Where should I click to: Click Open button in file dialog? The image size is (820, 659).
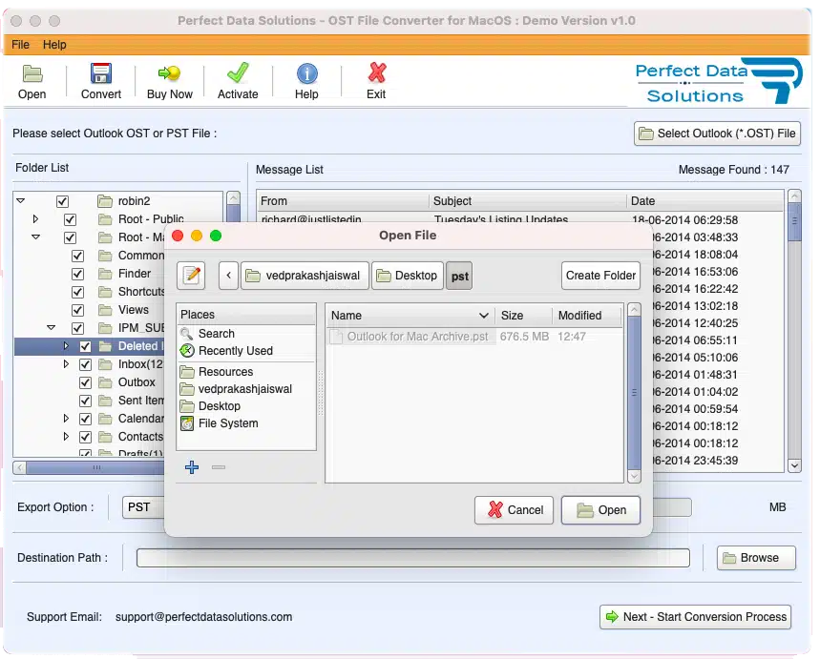click(600, 510)
